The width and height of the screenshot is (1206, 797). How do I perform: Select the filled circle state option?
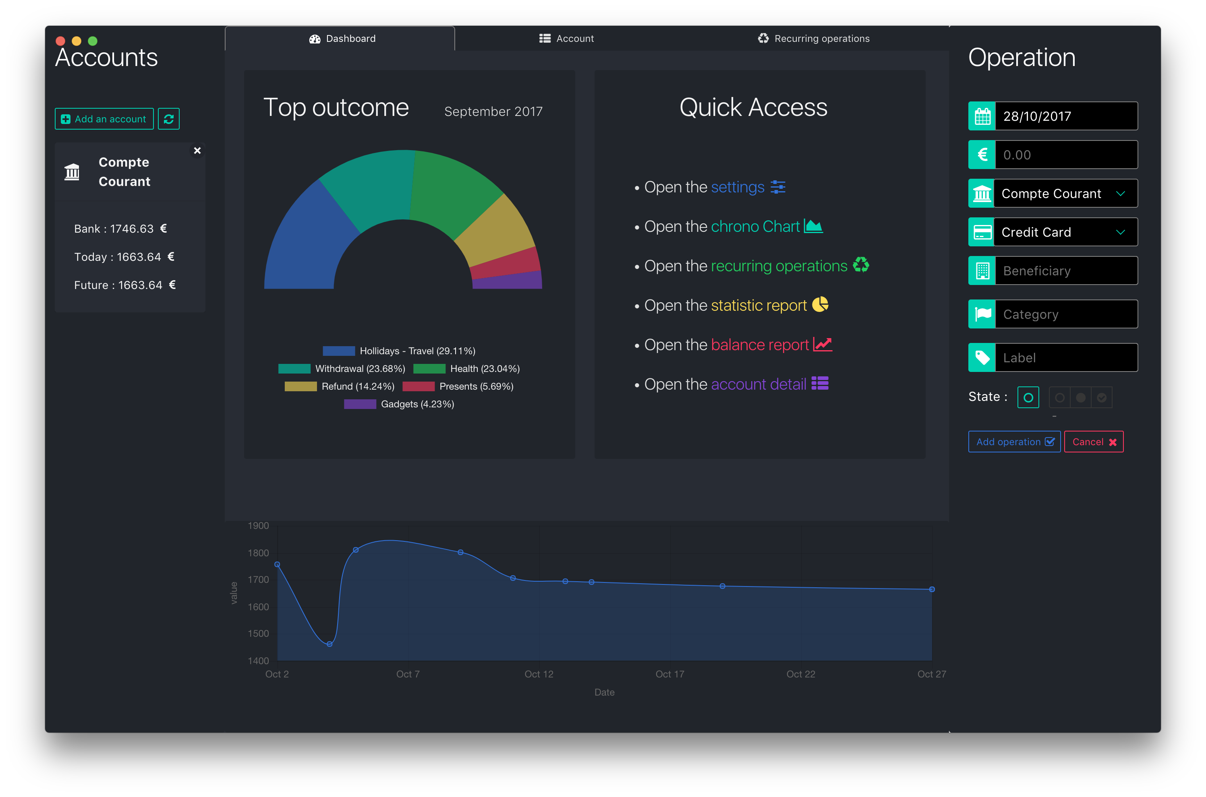click(1081, 397)
